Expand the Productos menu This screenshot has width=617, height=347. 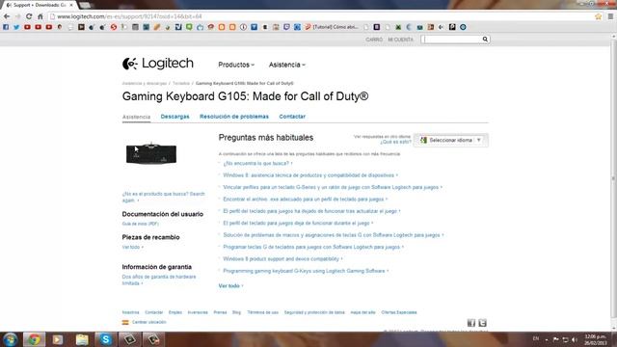(x=236, y=65)
